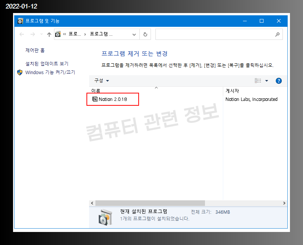Click the 프로그램 ... breadcrumb segment
Screen dimensions: 303x245
pyautogui.click(x=101, y=34)
